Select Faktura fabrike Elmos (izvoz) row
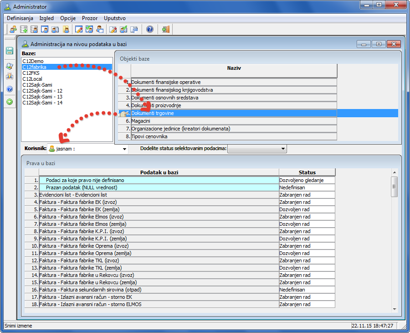Image resolution: width=410 pixels, height=333 pixels. pos(159,217)
